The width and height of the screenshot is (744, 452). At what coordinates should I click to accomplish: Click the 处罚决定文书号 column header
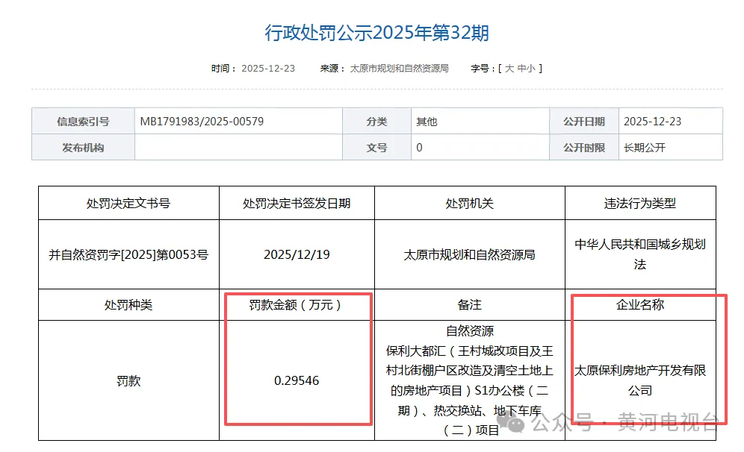click(128, 204)
